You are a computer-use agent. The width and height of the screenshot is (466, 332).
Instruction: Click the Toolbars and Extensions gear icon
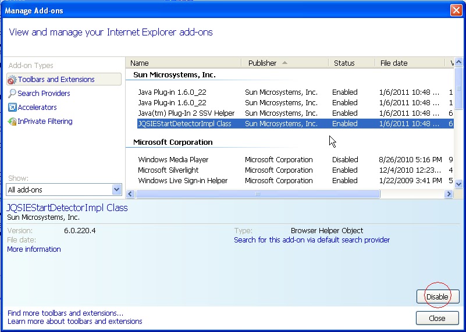click(x=12, y=80)
